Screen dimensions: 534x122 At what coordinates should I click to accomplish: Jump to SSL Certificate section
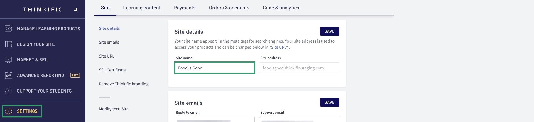[x=112, y=70]
